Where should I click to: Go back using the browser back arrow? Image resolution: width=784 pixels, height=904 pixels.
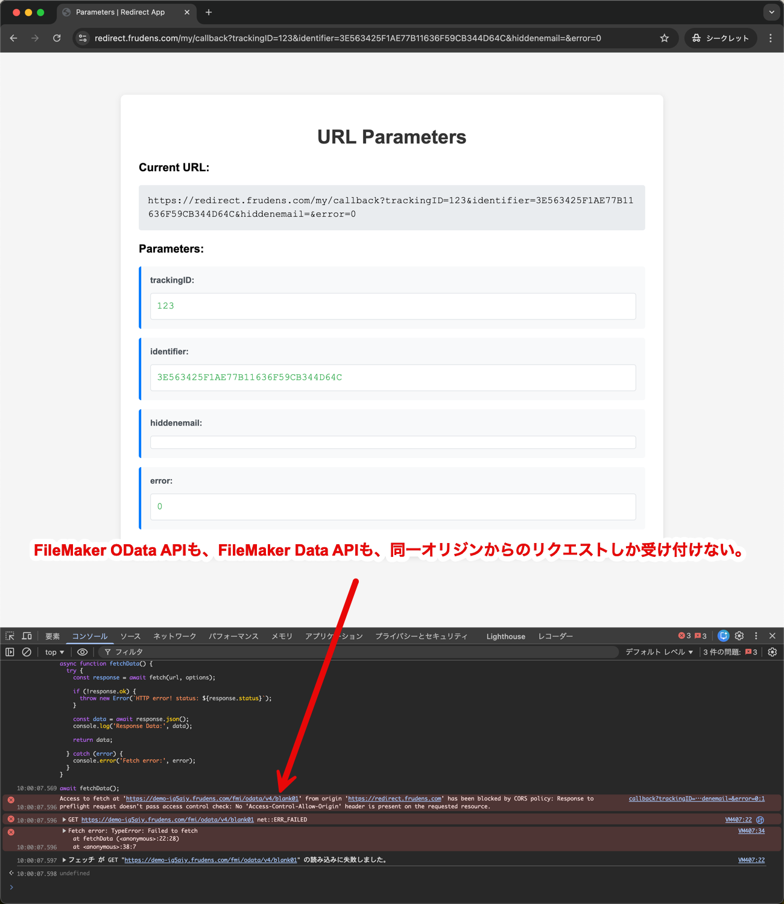[x=13, y=38]
